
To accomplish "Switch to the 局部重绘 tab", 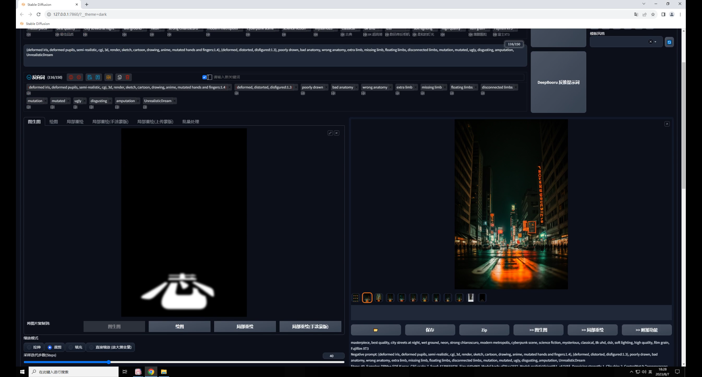I will pos(75,122).
